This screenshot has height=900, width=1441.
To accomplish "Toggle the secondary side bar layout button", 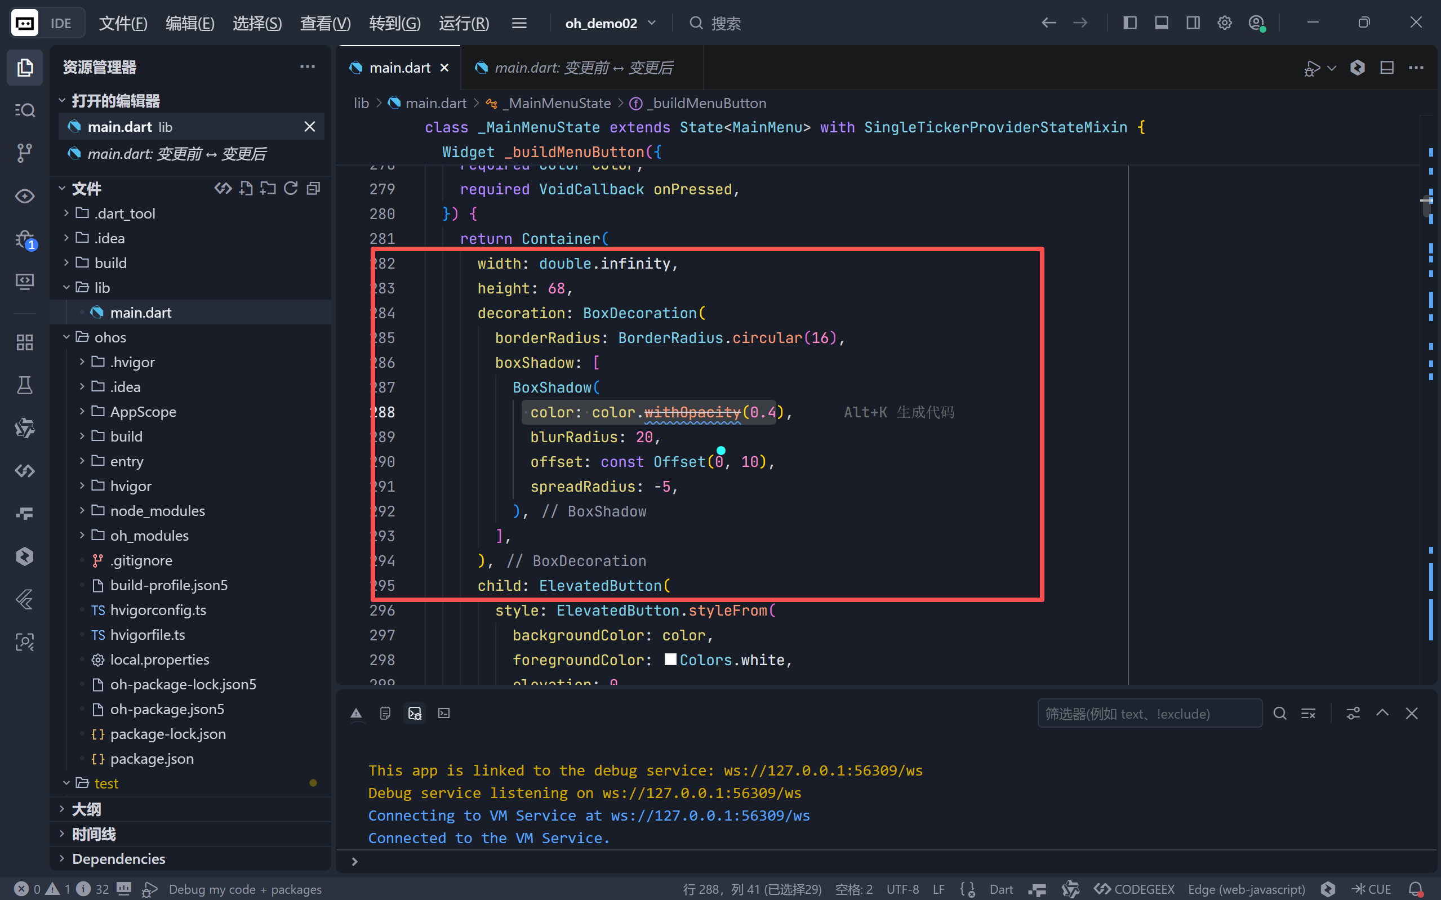I will (x=1193, y=23).
